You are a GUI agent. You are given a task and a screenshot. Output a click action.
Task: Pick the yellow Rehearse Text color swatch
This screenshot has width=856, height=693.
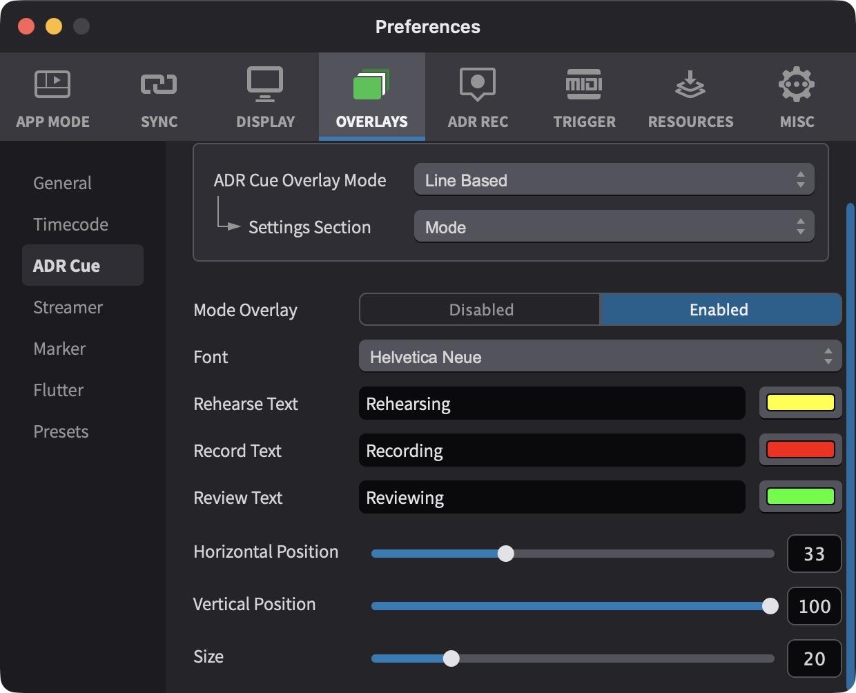(x=801, y=403)
